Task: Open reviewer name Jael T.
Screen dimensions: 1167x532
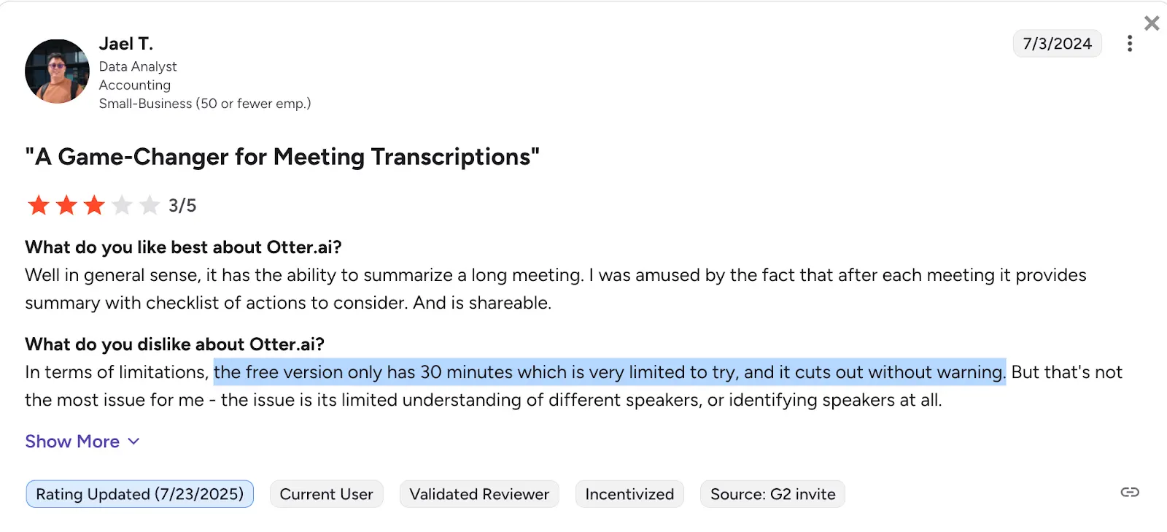Action: (126, 44)
